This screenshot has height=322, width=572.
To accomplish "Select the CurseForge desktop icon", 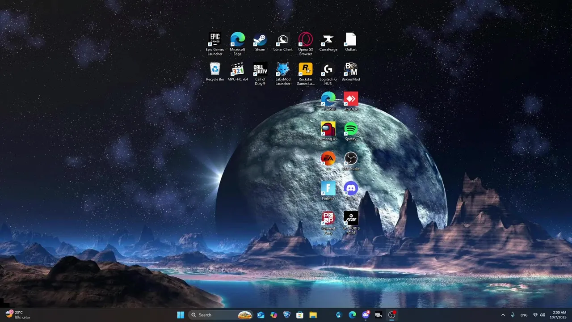I will 328,42.
